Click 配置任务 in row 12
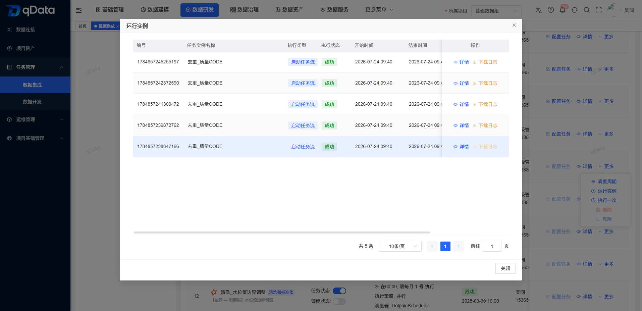642x311 pixels. (558, 297)
